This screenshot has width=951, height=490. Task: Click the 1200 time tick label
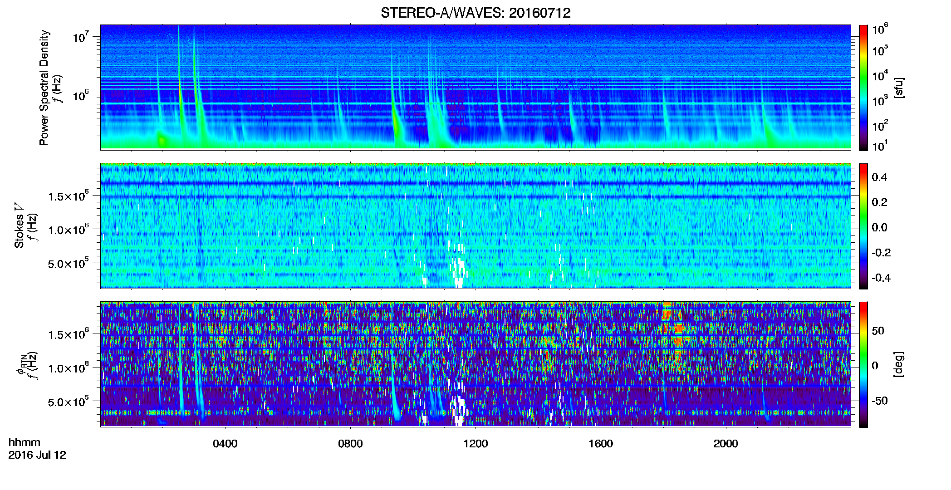(475, 443)
